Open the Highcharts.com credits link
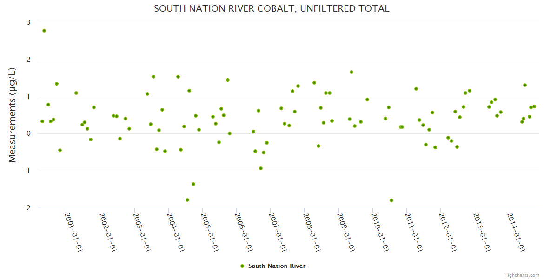Screen dimensions: 544x279 tap(521, 275)
